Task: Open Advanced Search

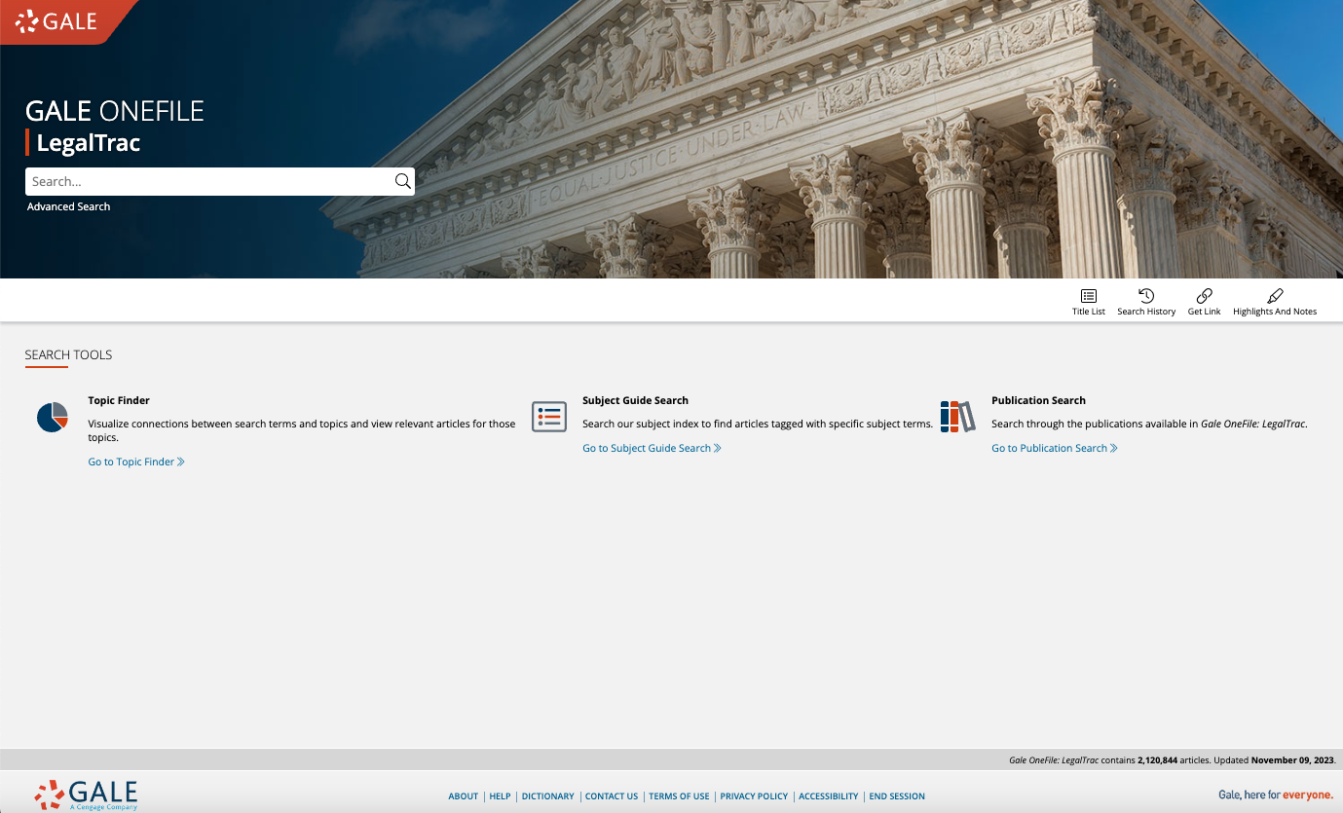Action: [x=68, y=206]
